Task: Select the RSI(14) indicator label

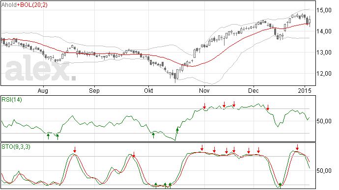Action: coord(12,100)
